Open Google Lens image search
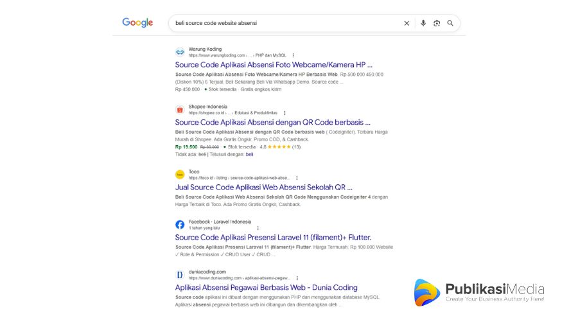This screenshot has width=578, height=325. pyautogui.click(x=437, y=23)
